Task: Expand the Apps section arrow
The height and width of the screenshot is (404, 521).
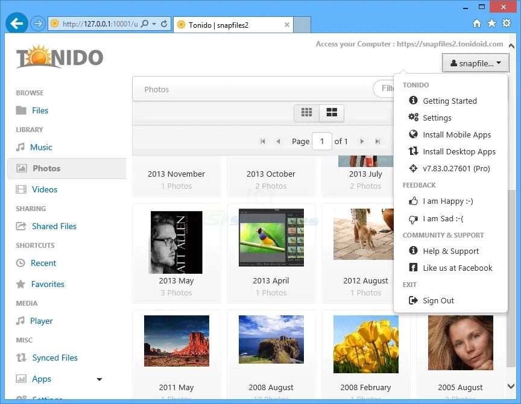Action: coord(99,379)
